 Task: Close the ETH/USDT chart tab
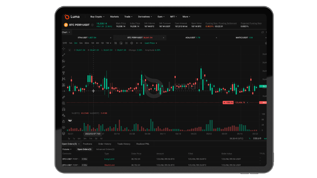pyautogui.click(x=111, y=38)
